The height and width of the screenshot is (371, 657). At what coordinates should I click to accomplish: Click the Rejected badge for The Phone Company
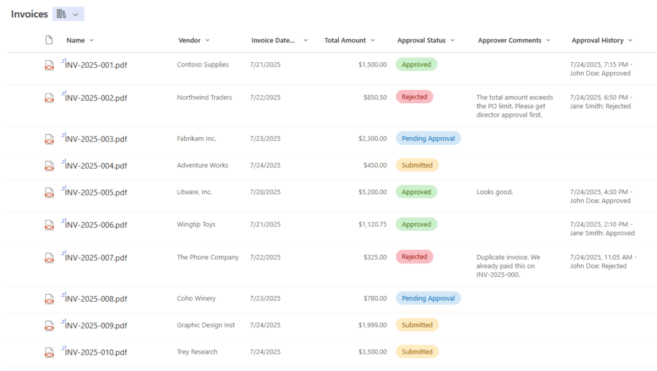(414, 257)
